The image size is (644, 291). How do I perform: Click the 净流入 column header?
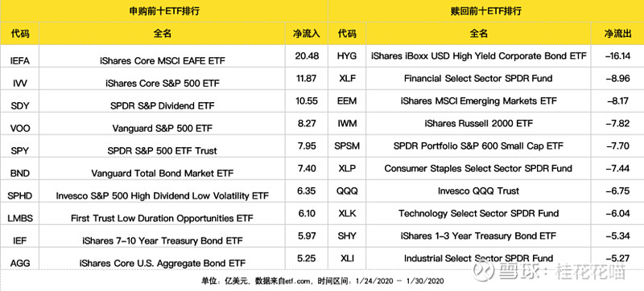[x=306, y=34]
